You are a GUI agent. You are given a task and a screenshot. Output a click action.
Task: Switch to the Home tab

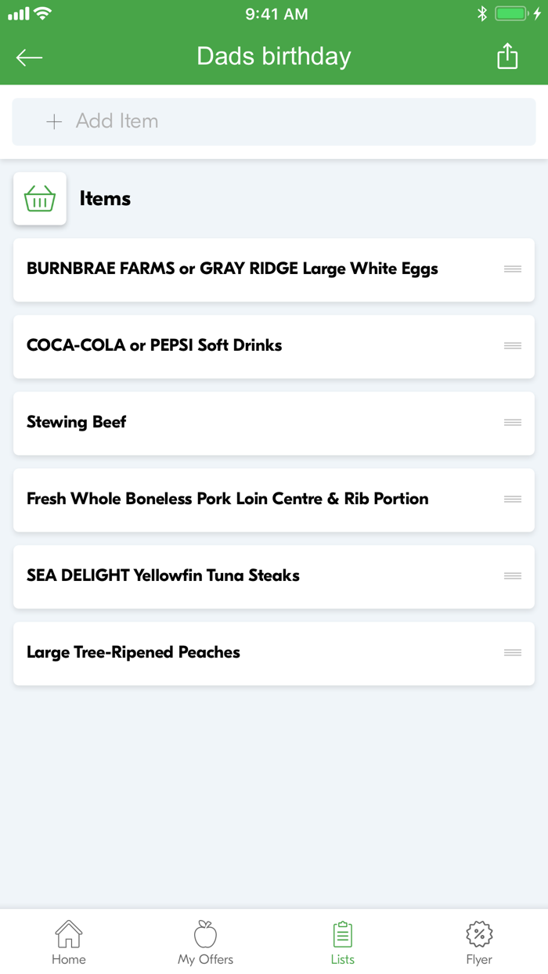coord(68,940)
